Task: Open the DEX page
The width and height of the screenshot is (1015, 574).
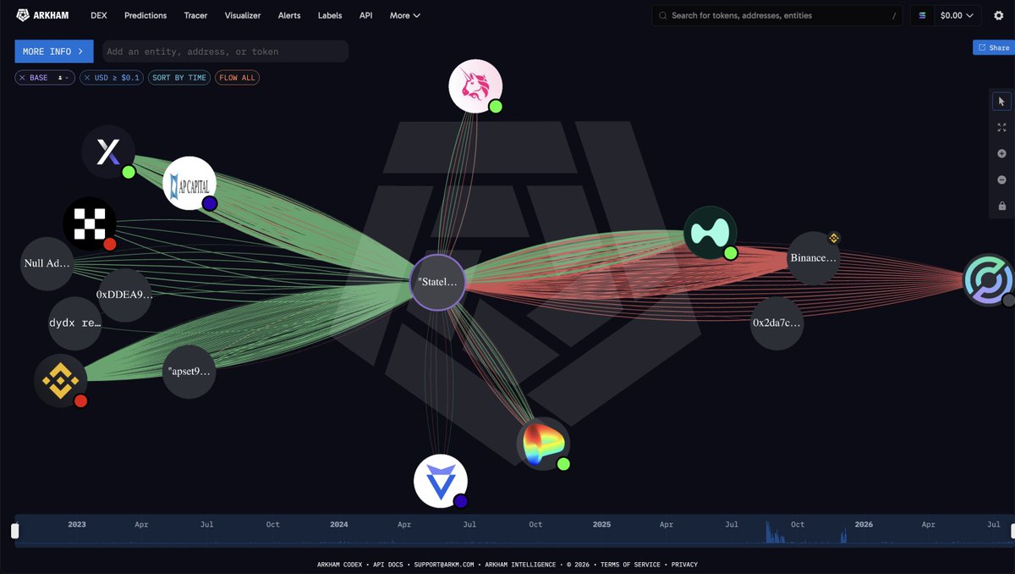Action: [x=99, y=15]
